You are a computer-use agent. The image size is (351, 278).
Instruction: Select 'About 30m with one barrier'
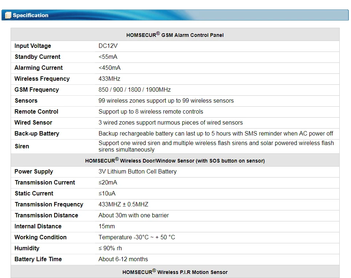[134, 216]
